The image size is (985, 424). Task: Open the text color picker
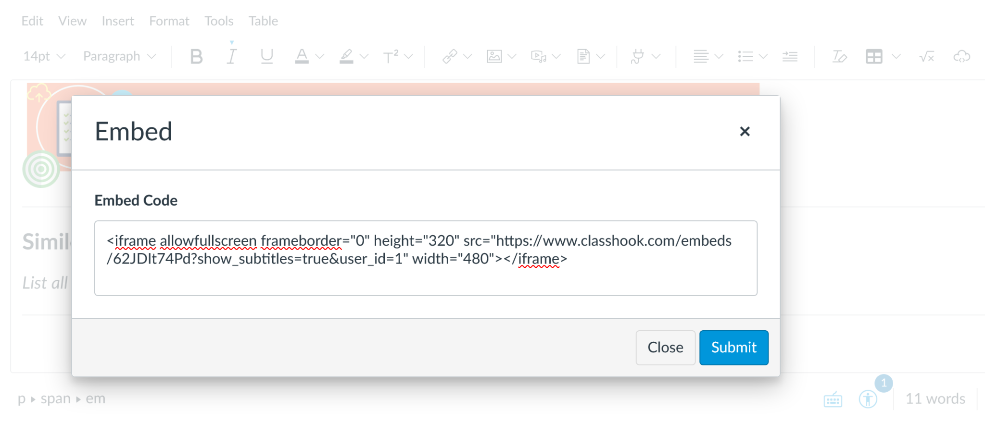click(x=302, y=56)
